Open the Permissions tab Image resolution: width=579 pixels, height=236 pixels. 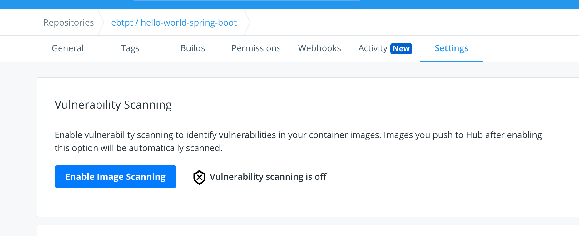tap(256, 48)
